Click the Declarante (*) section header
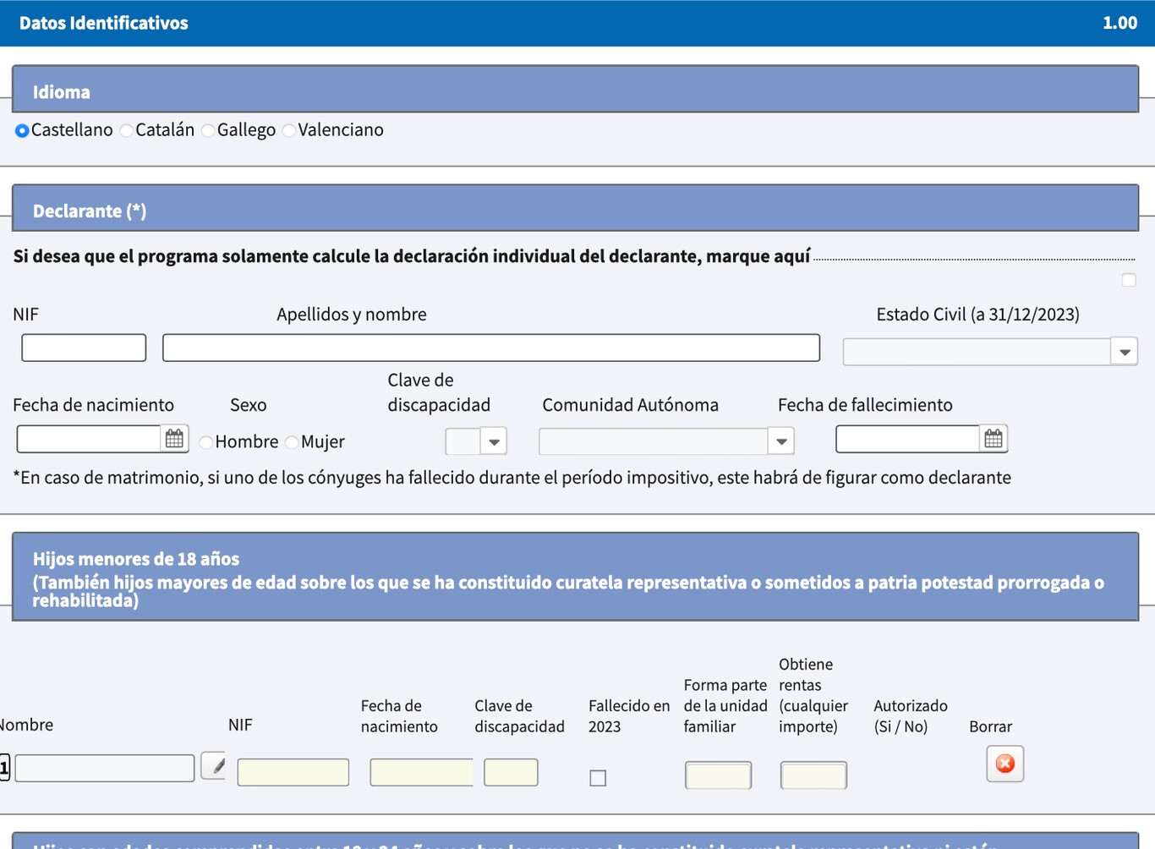 click(x=575, y=209)
